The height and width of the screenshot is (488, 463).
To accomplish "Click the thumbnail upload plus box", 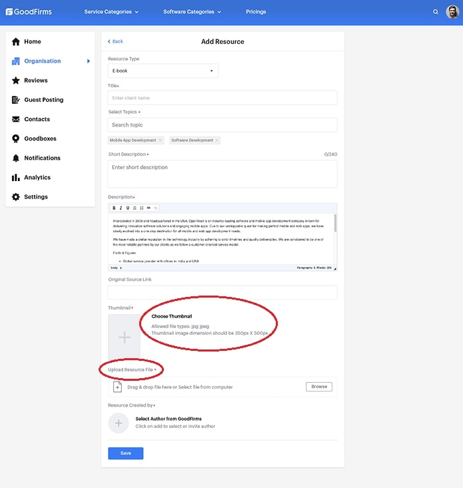I will coord(124,337).
